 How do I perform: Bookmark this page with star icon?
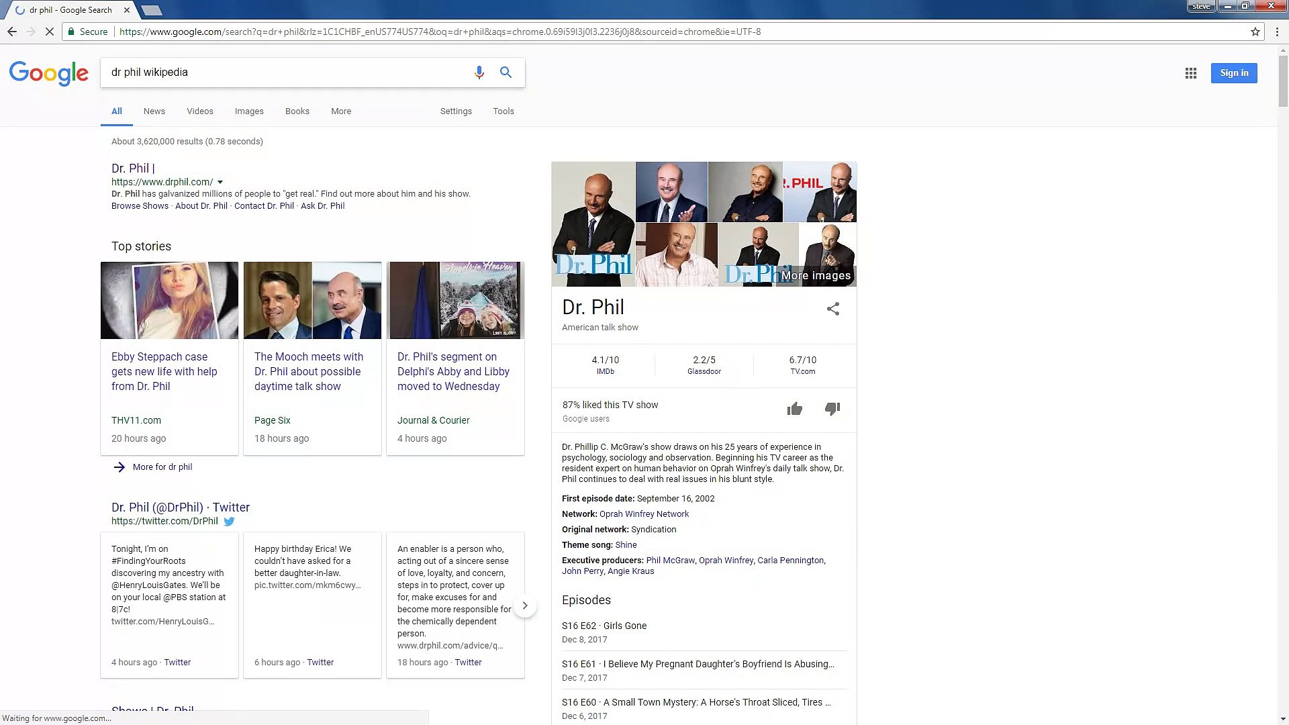pos(1255,32)
